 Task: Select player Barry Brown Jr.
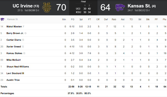click(15, 33)
